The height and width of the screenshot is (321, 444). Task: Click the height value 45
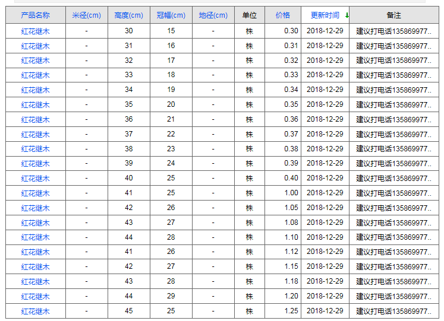(x=128, y=311)
